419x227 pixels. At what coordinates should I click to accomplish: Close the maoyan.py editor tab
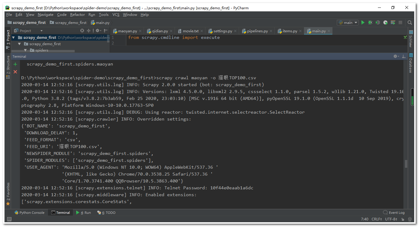(x=140, y=31)
